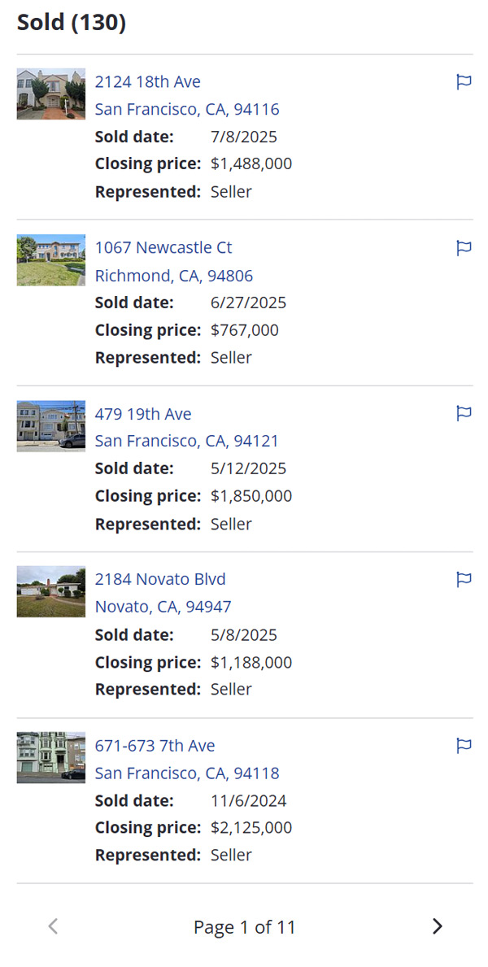Image resolution: width=488 pixels, height=967 pixels.
Task: Open the 1067 Newcastle Ct link
Action: 163,247
